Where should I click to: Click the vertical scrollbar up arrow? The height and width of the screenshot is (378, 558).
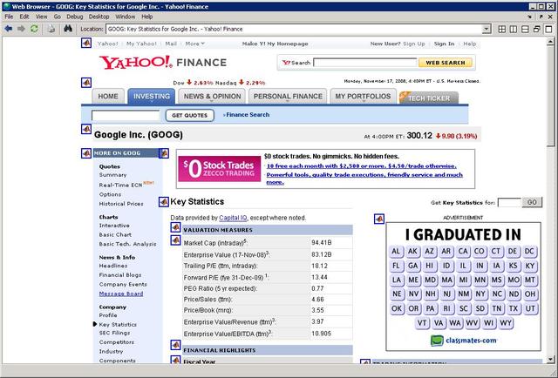pyautogui.click(x=550, y=41)
